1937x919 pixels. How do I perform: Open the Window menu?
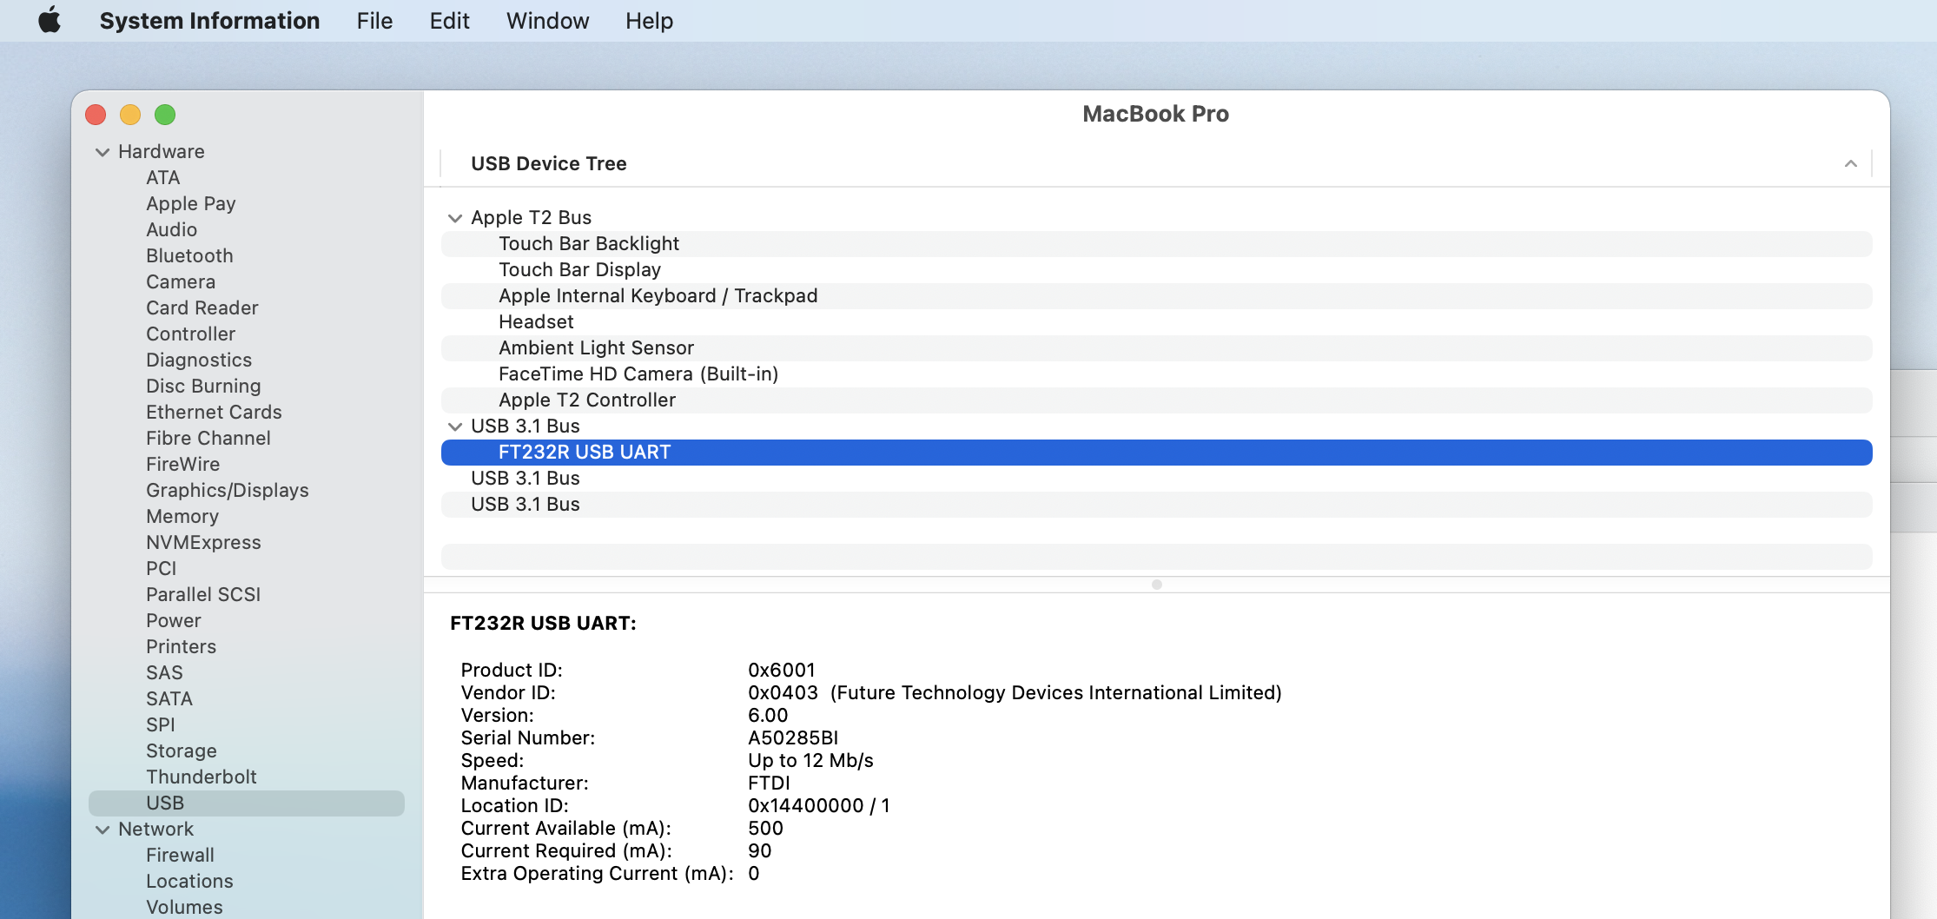tap(547, 20)
